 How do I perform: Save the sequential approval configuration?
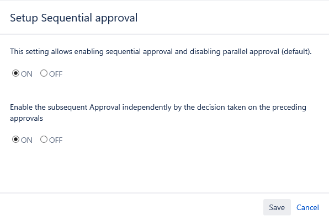(277, 207)
